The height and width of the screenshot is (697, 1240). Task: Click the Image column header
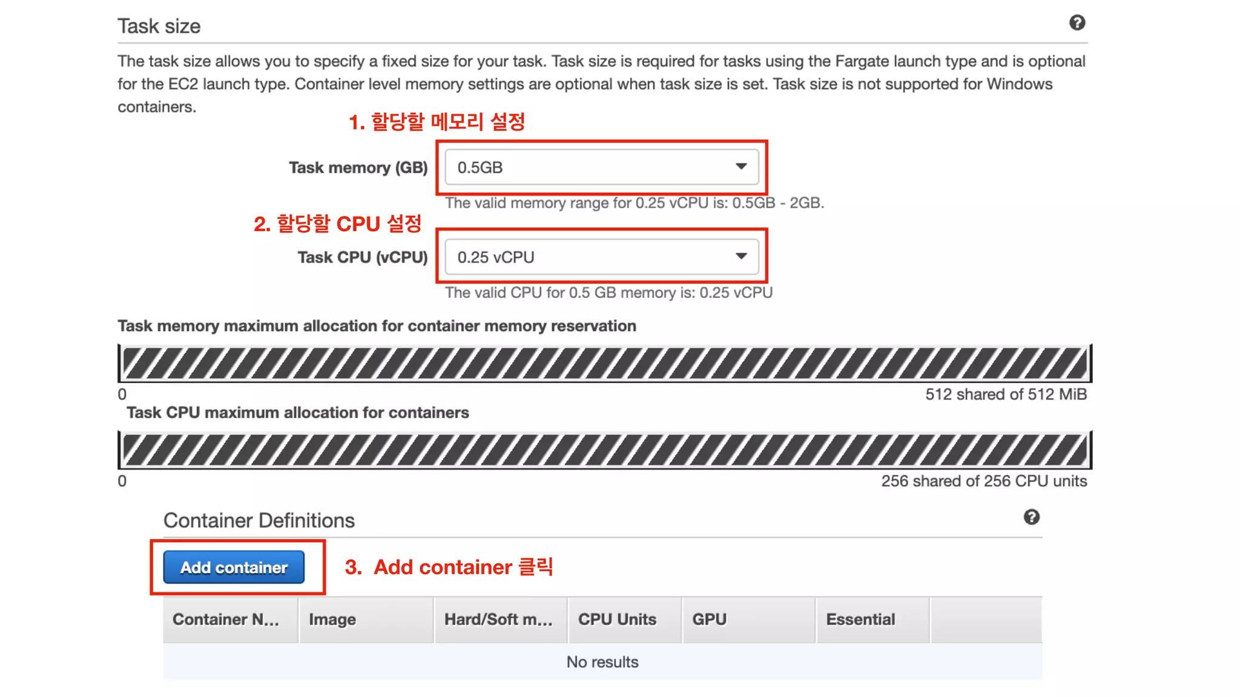pyautogui.click(x=366, y=620)
